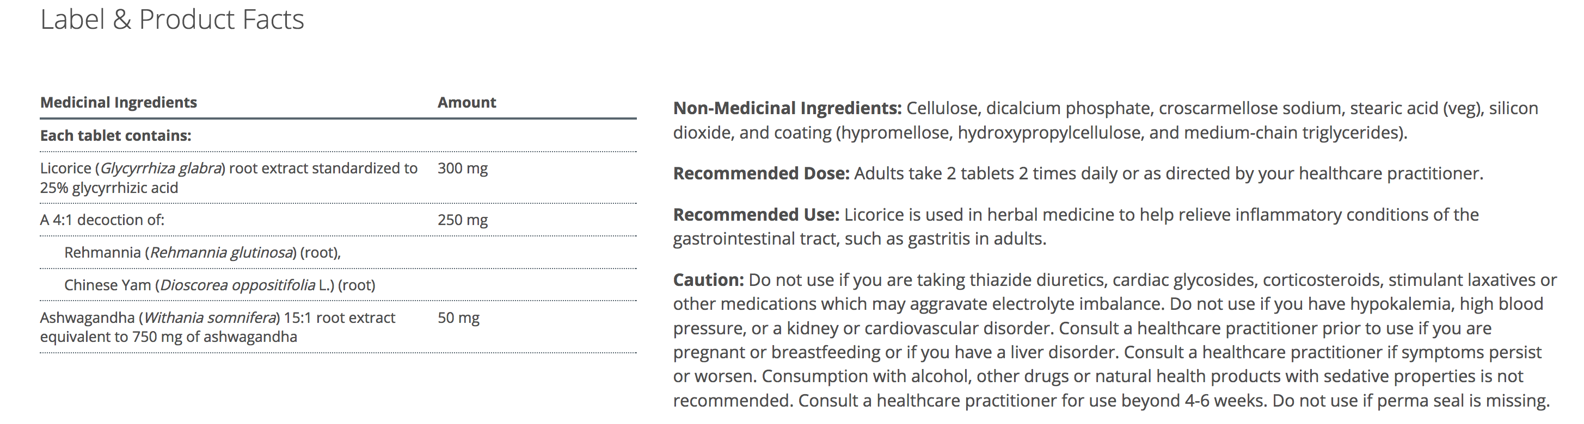Viewport: 1584px width, 424px height.
Task: Click the 'Caution:' label
Action: coord(708,280)
